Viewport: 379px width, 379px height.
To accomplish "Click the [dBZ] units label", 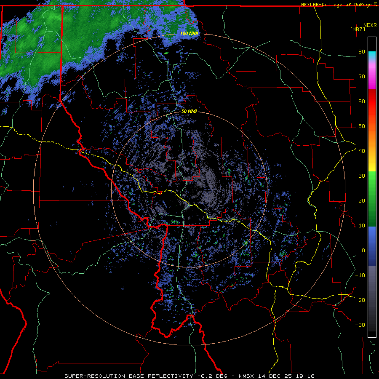I will 358,29.
